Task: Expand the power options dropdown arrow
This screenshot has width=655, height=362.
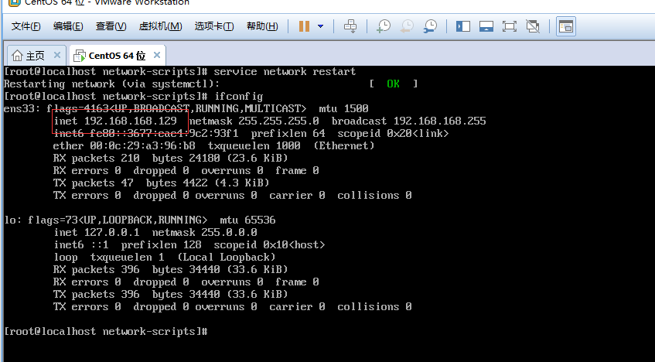Action: click(320, 26)
